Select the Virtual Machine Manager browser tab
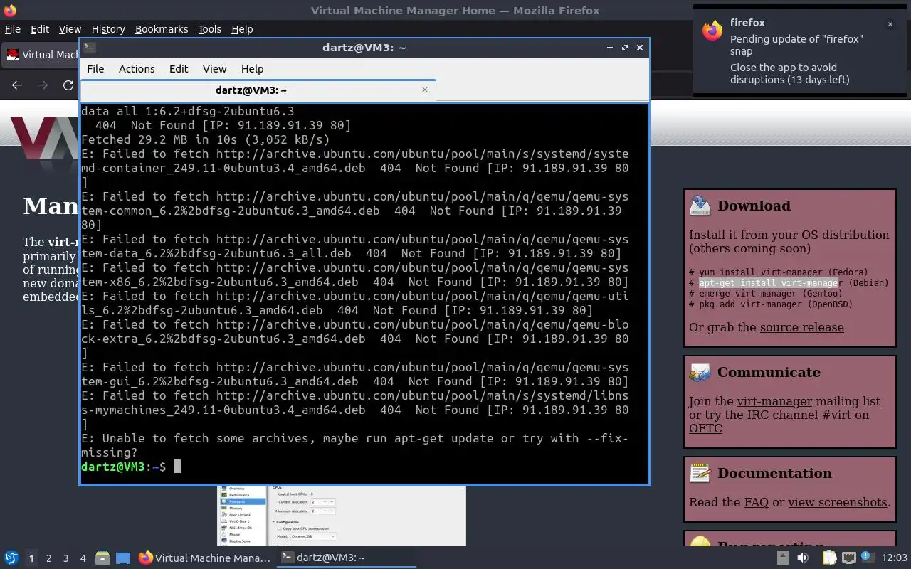 click(x=41, y=55)
